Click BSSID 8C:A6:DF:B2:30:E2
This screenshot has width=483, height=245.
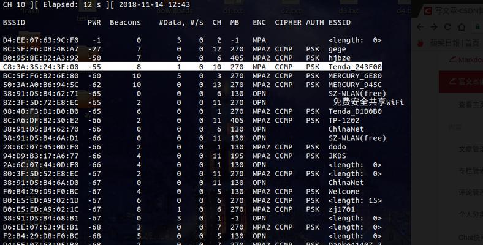[40, 120]
